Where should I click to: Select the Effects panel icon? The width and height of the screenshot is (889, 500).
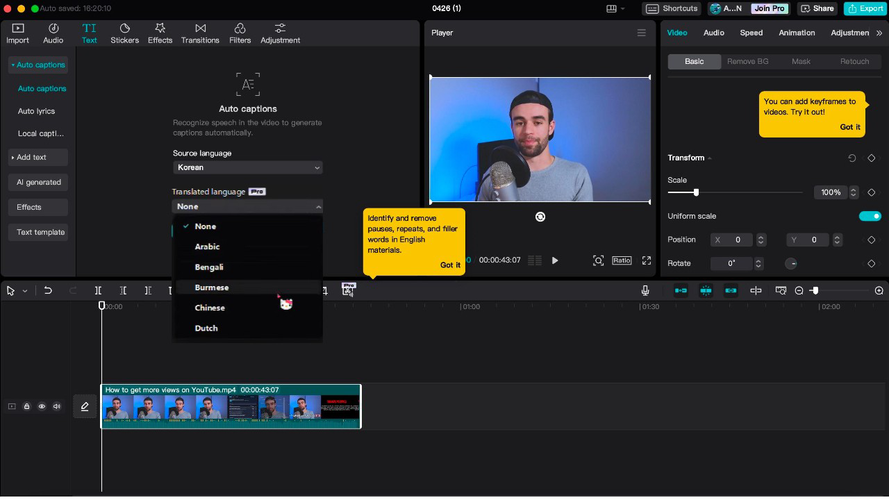[160, 31]
